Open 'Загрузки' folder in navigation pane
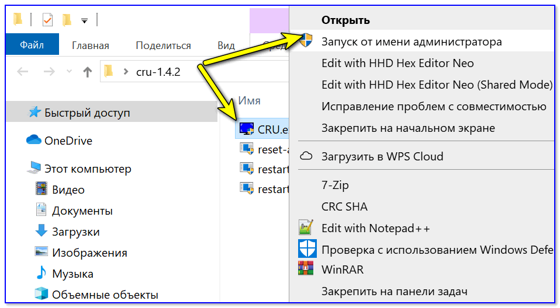This screenshot has height=308, width=560. [x=75, y=232]
